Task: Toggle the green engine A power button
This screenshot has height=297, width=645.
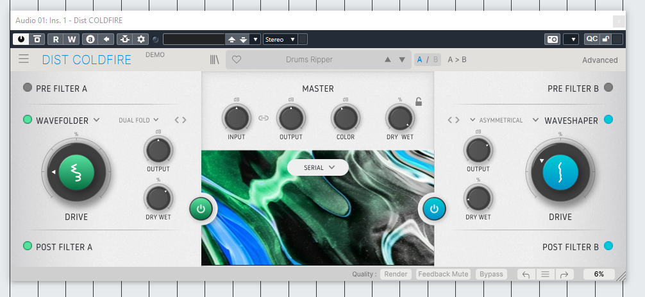Action: tap(201, 209)
